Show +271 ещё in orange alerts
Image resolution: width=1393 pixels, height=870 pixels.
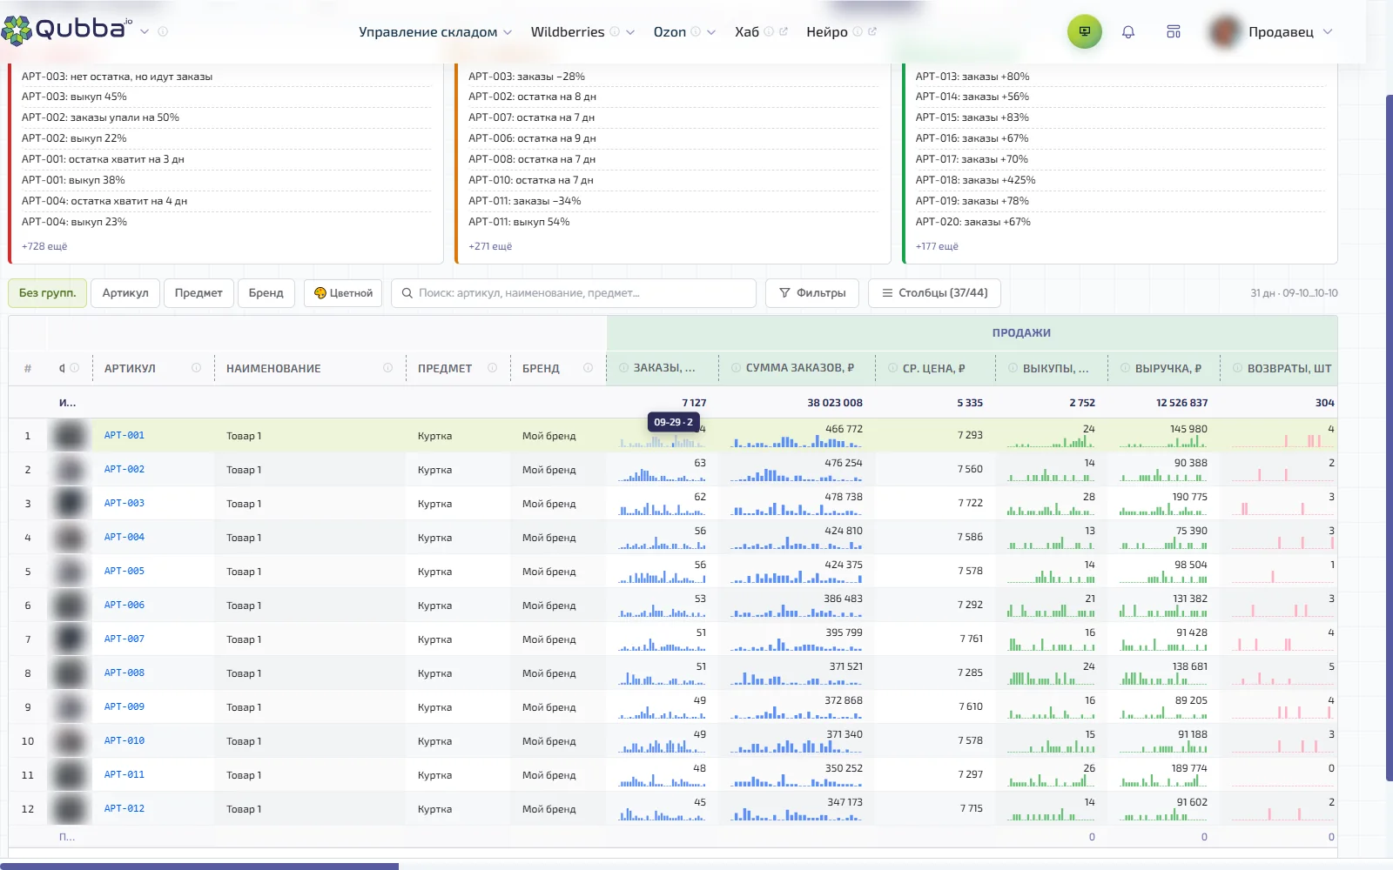click(x=490, y=246)
